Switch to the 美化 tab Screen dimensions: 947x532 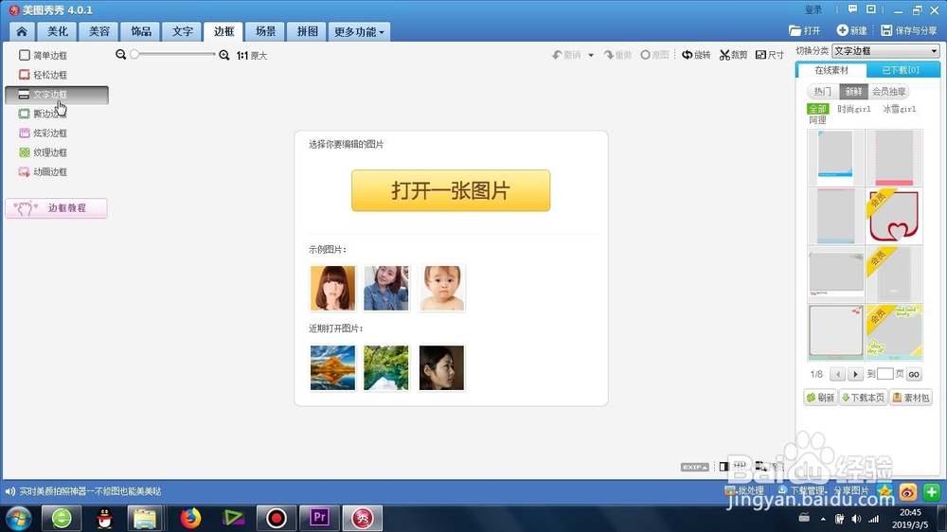pos(58,31)
